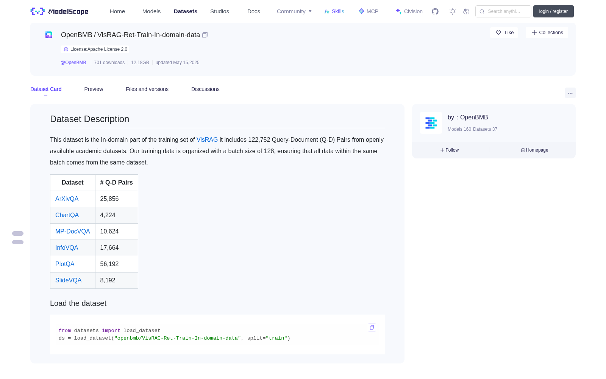
Task: Open the Models menu item
Action: pos(151,11)
